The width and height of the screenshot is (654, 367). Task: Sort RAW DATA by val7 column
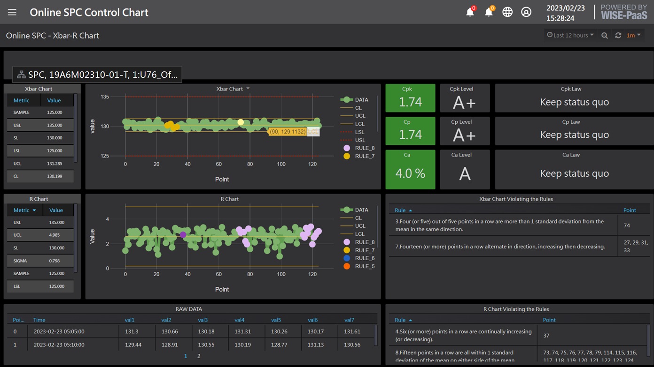349,320
